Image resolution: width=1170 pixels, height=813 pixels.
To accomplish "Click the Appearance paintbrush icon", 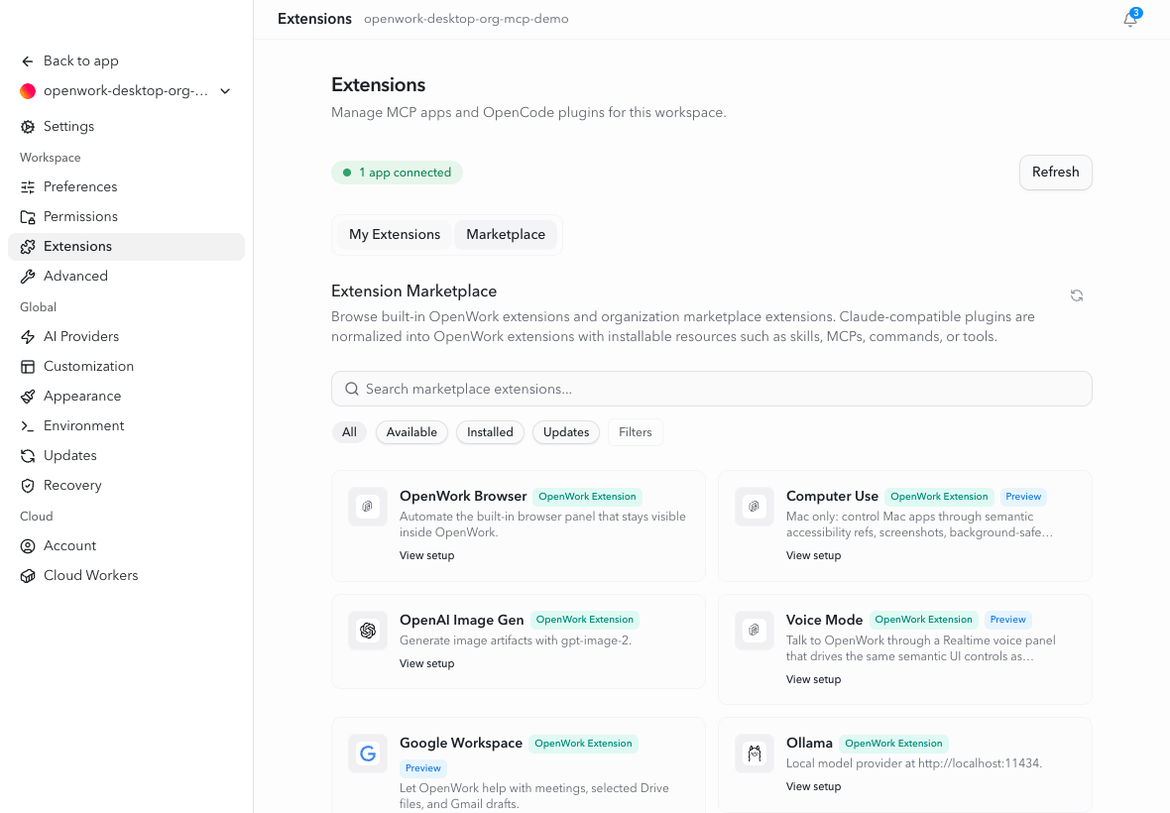I will (x=28, y=397).
